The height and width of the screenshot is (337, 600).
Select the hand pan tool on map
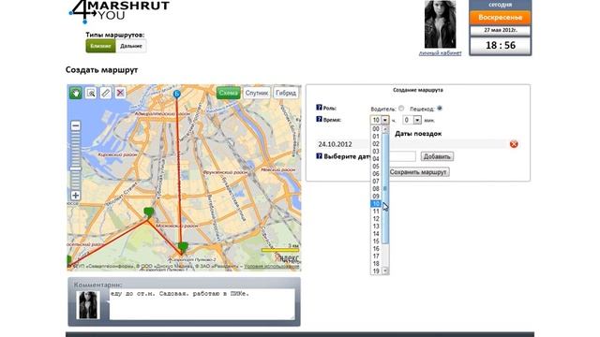(76, 93)
